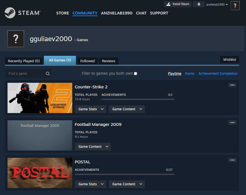Open Counter-Strike 2 three-dot options menu
The height and width of the screenshot is (195, 246).
(232, 85)
